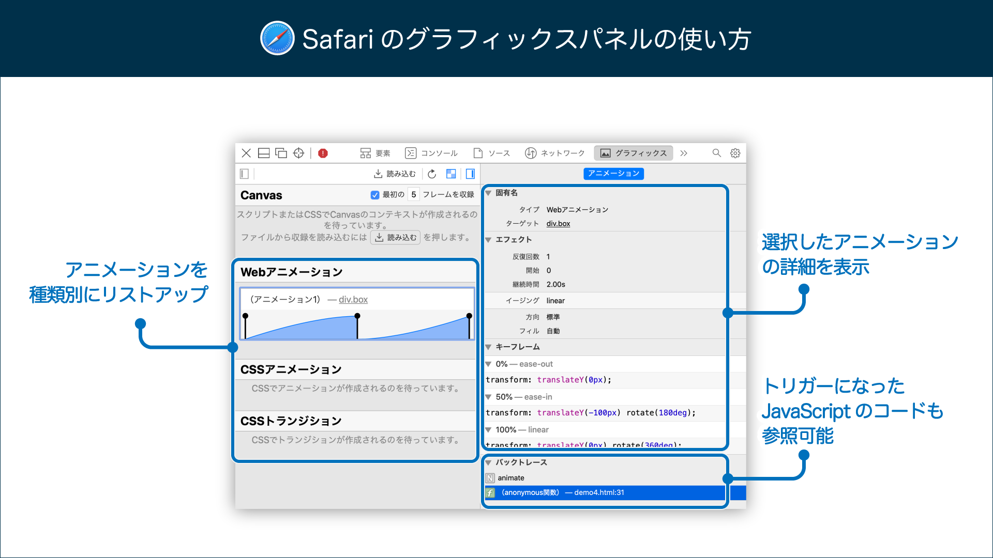Switch to the ネットワーク tab
This screenshot has height=558, width=993.
point(554,153)
